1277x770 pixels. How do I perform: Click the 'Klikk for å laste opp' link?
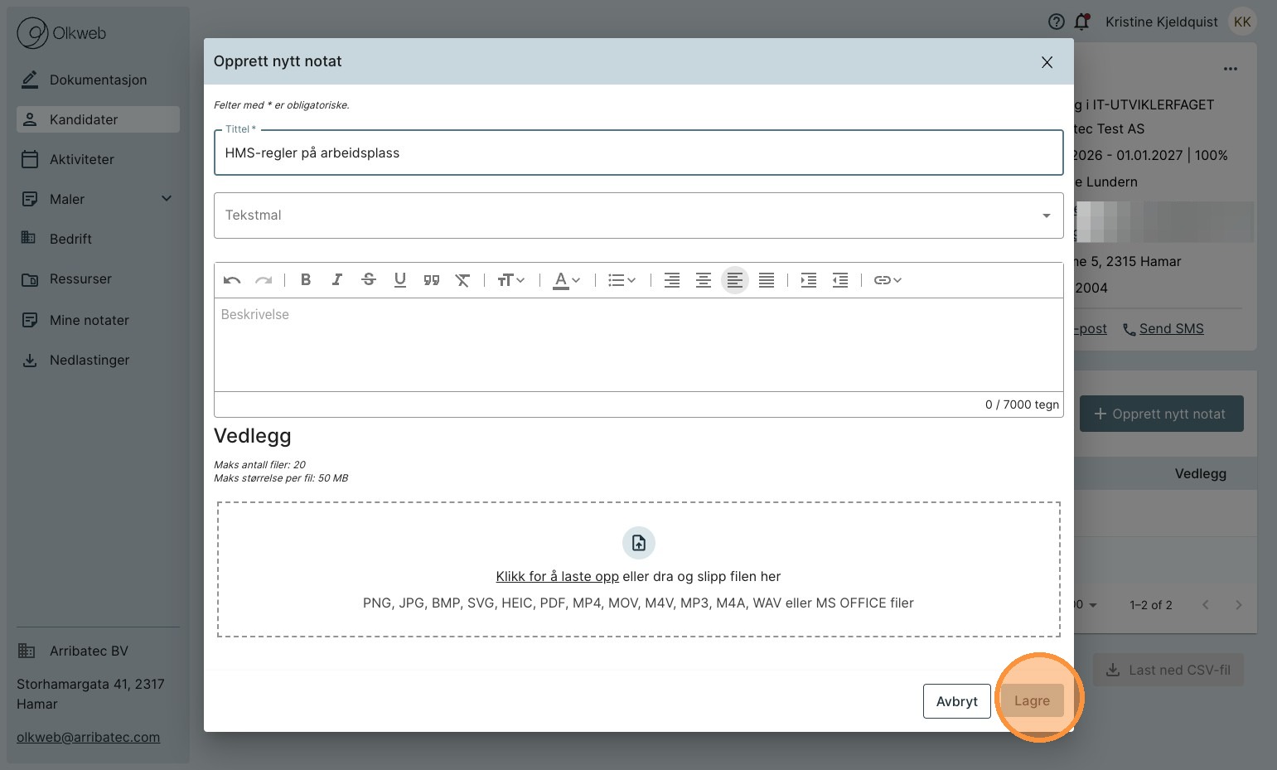(557, 577)
